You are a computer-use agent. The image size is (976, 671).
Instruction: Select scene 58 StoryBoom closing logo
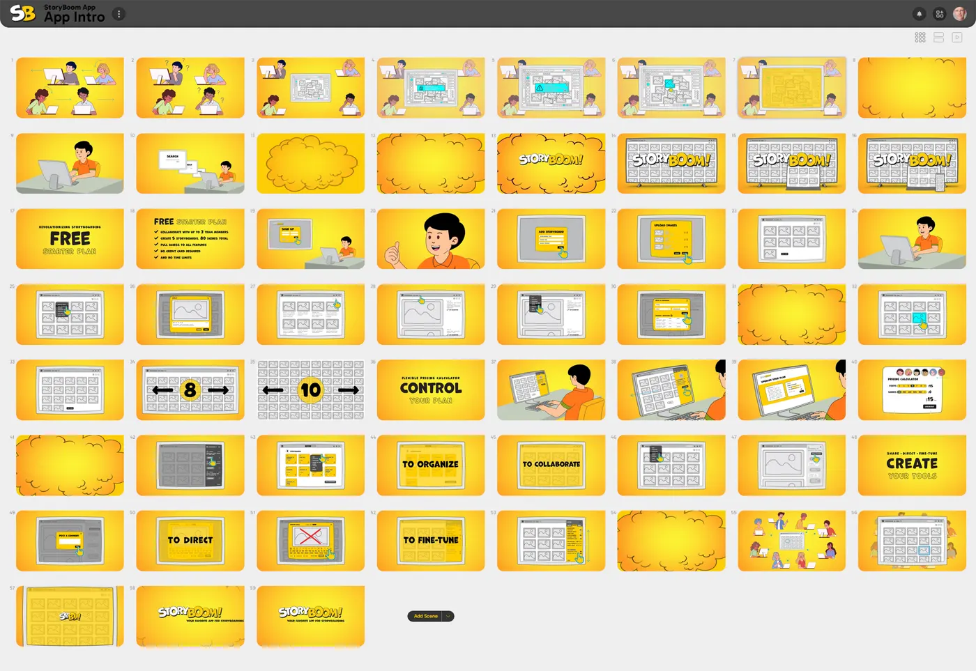pos(190,616)
